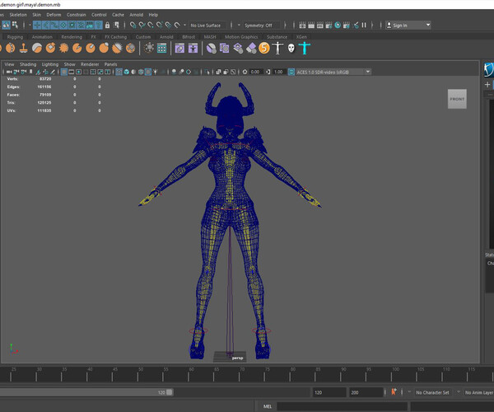The width and height of the screenshot is (494, 412).
Task: Click the select camera icon in panel toolbar
Action: tap(9, 72)
